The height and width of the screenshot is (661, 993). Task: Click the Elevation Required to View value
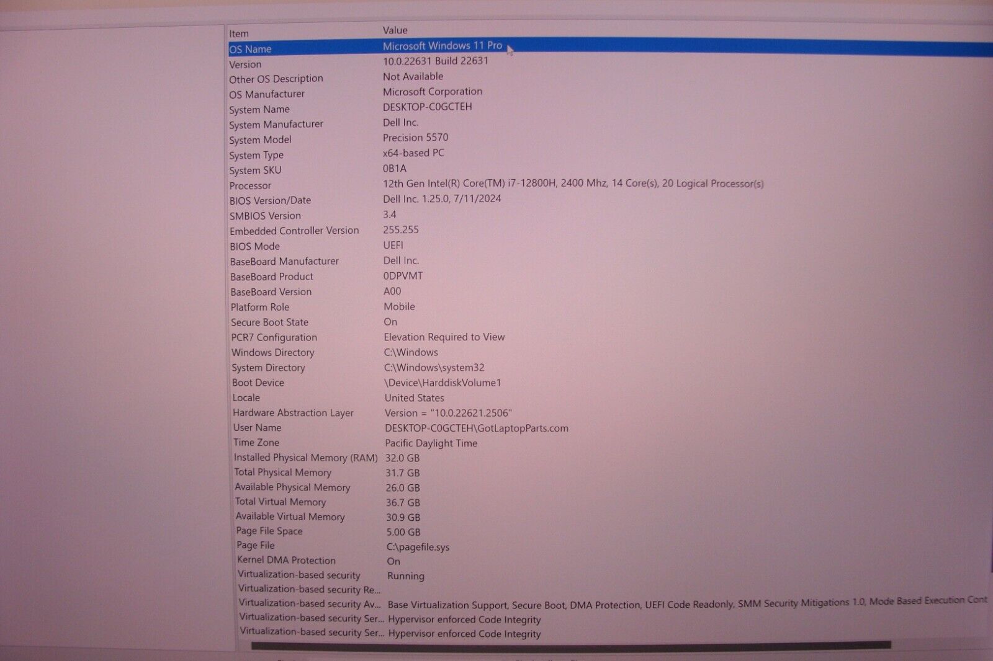point(444,337)
